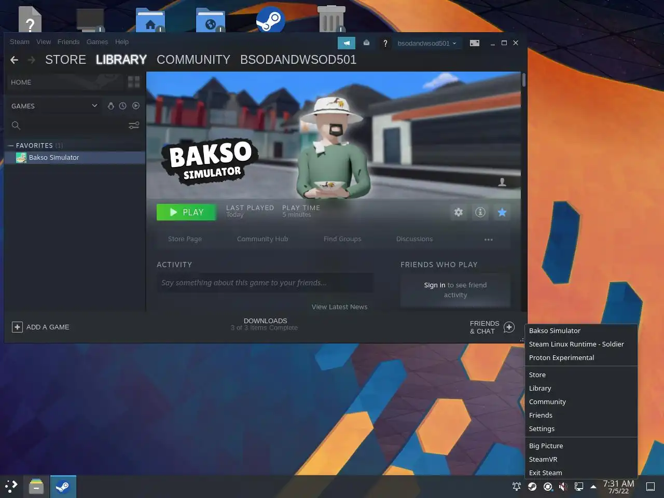Select Steam Linux Runtime - Soldier entry
The height and width of the screenshot is (498, 664).
tap(581, 344)
